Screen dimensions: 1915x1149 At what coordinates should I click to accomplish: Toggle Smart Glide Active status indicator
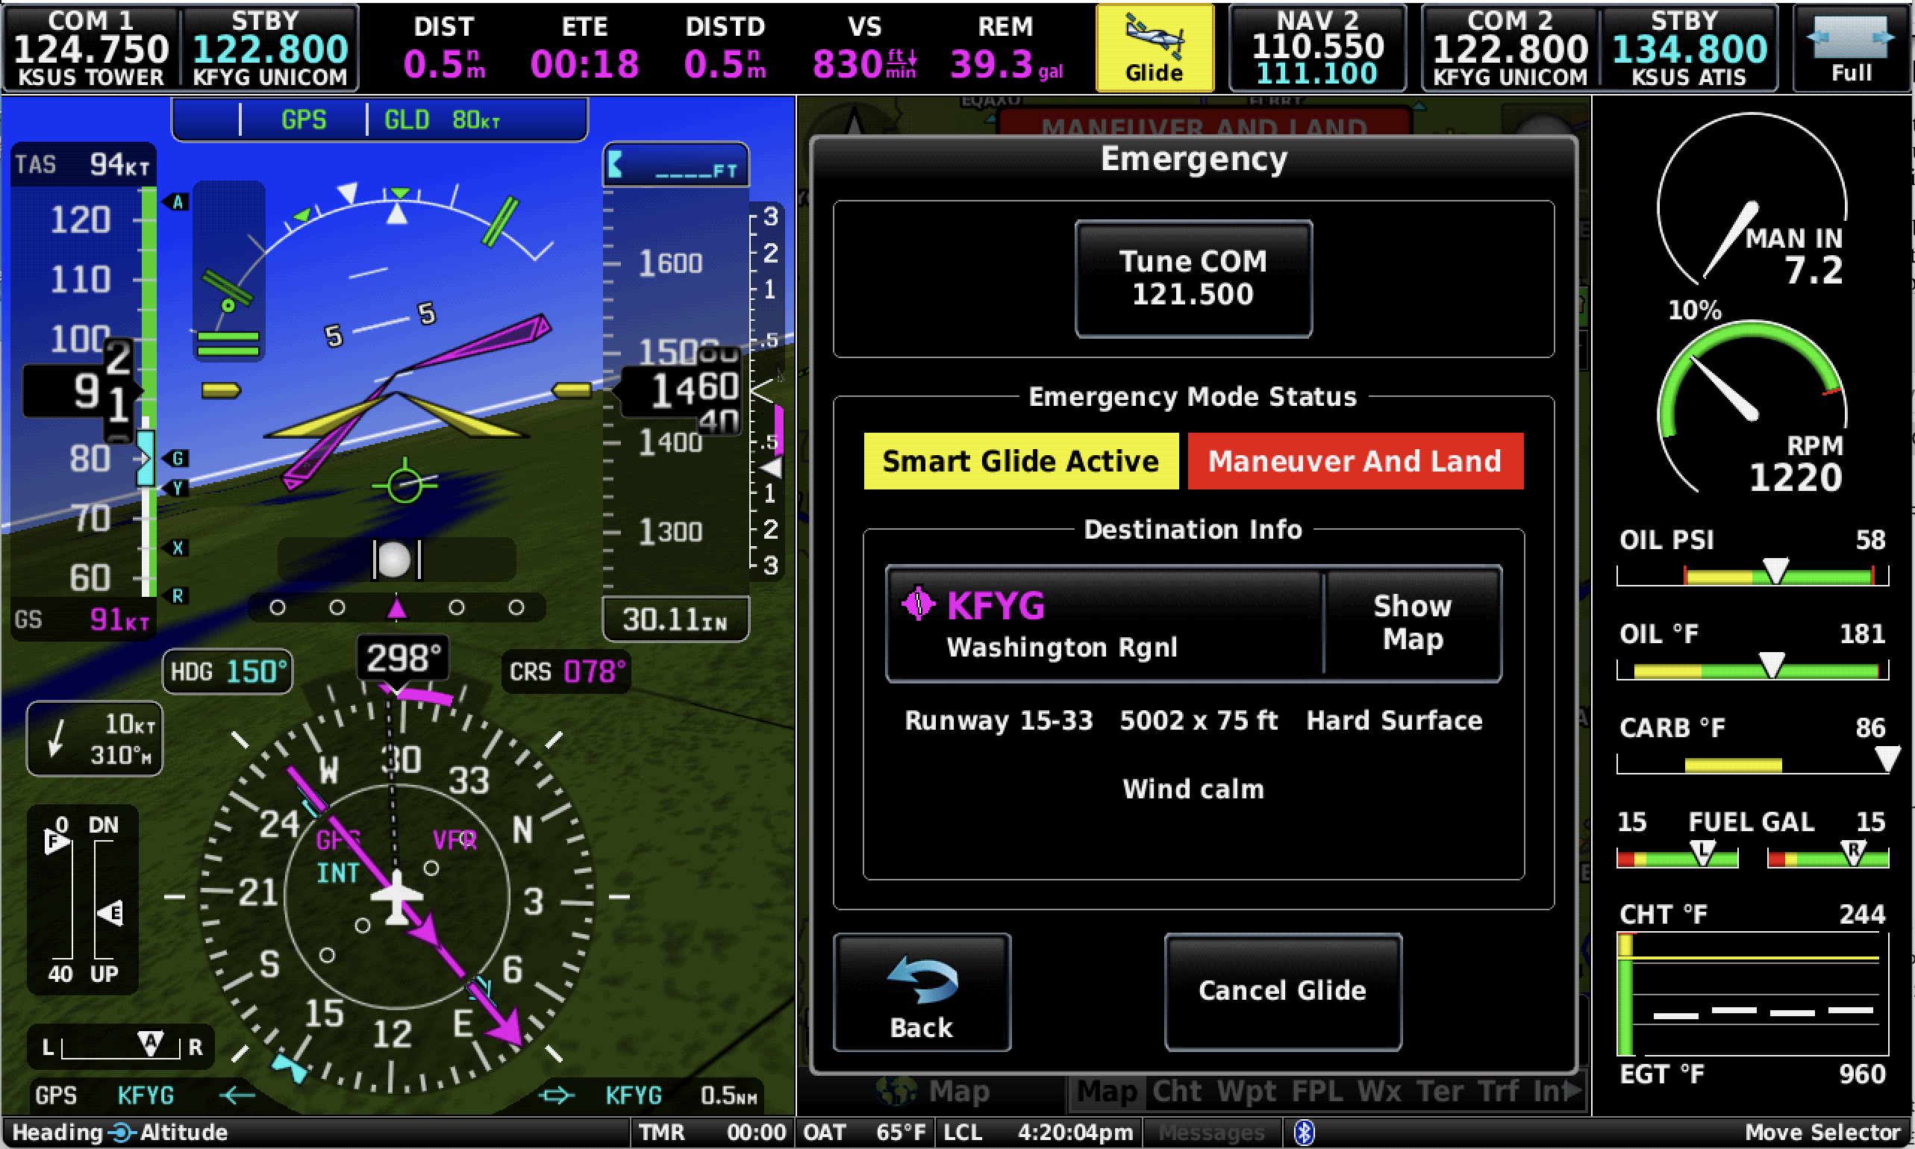click(1021, 461)
